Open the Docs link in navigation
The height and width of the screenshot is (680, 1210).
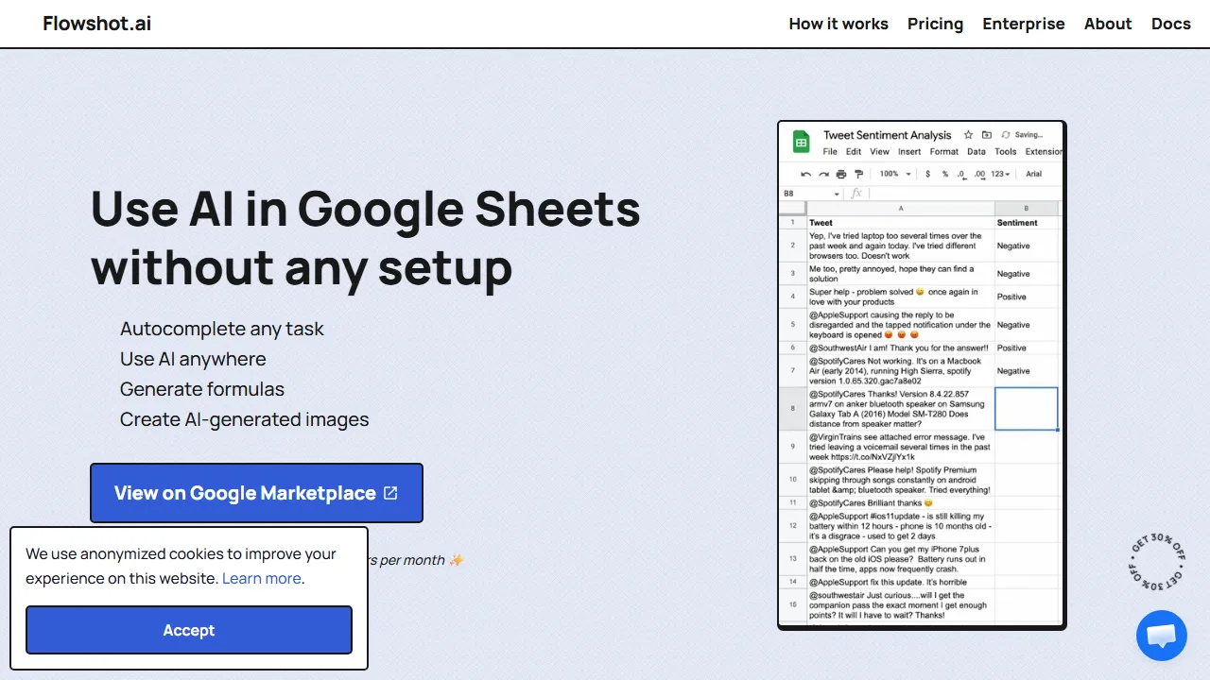tap(1170, 24)
